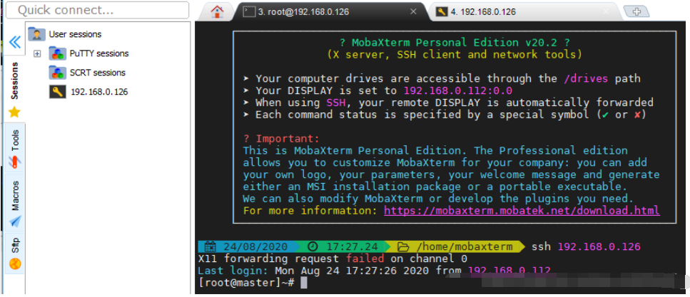Image resolution: width=690 pixels, height=297 pixels.
Task: Switch to the Tools sidebar tab
Action: tap(14, 141)
